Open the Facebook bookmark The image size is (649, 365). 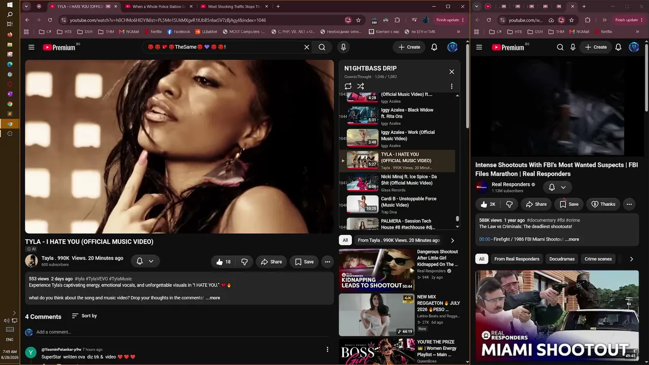click(x=178, y=31)
